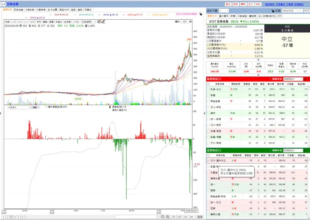Image resolution: width=310 pixels, height=220 pixels.
Task: Check the box for 群益金鼎 row
Action: tap(208, 101)
